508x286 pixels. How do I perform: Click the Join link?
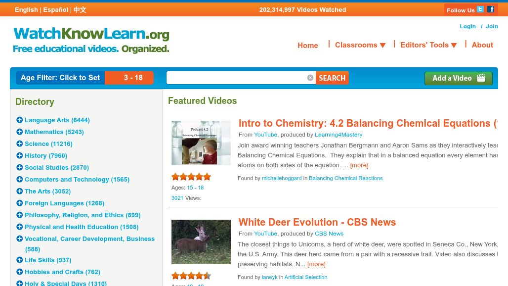(x=492, y=26)
